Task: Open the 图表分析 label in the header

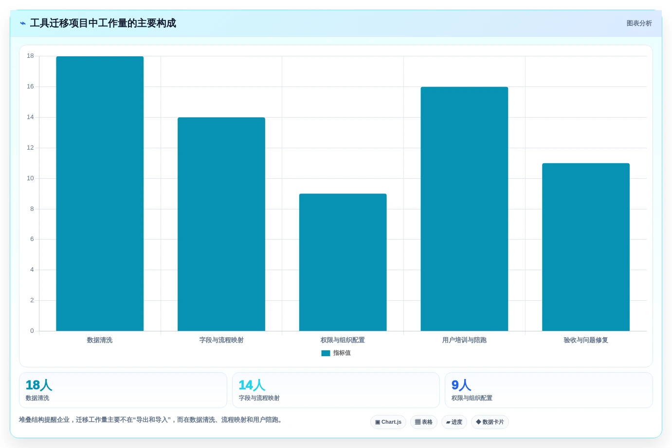Action: pos(639,23)
